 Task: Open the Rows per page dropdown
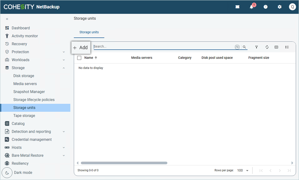[x=243, y=170]
